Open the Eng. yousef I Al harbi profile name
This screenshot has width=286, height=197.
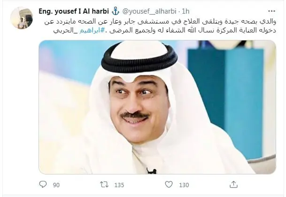(x=74, y=11)
